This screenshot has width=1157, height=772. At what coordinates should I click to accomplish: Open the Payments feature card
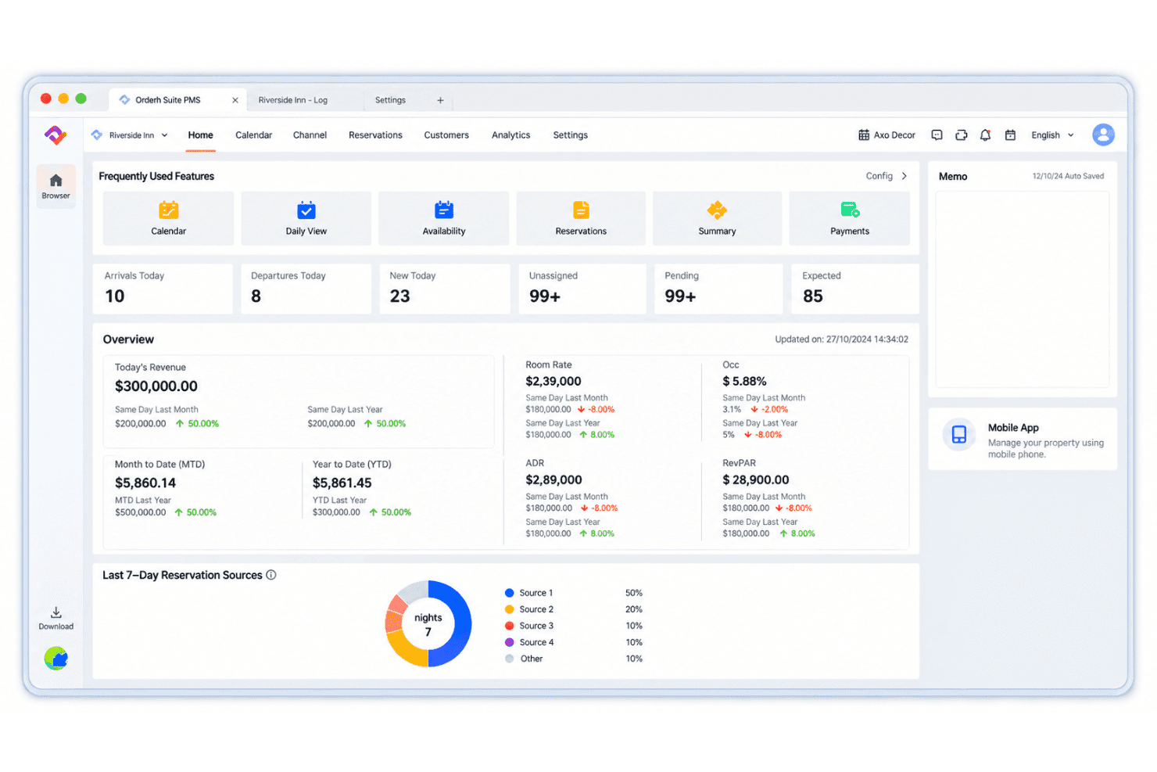coord(850,218)
